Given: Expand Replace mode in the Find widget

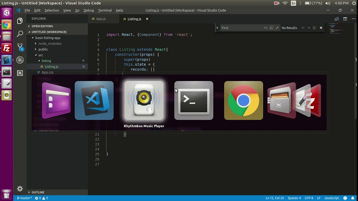Looking at the screenshot, I should click(x=217, y=28).
